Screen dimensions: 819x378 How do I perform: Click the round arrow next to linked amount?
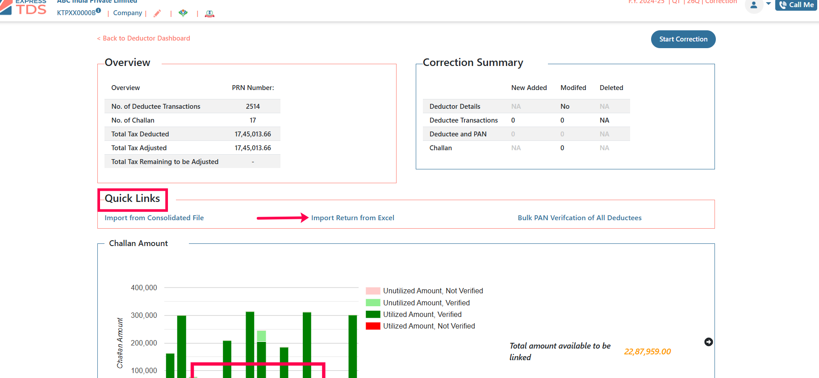709,342
